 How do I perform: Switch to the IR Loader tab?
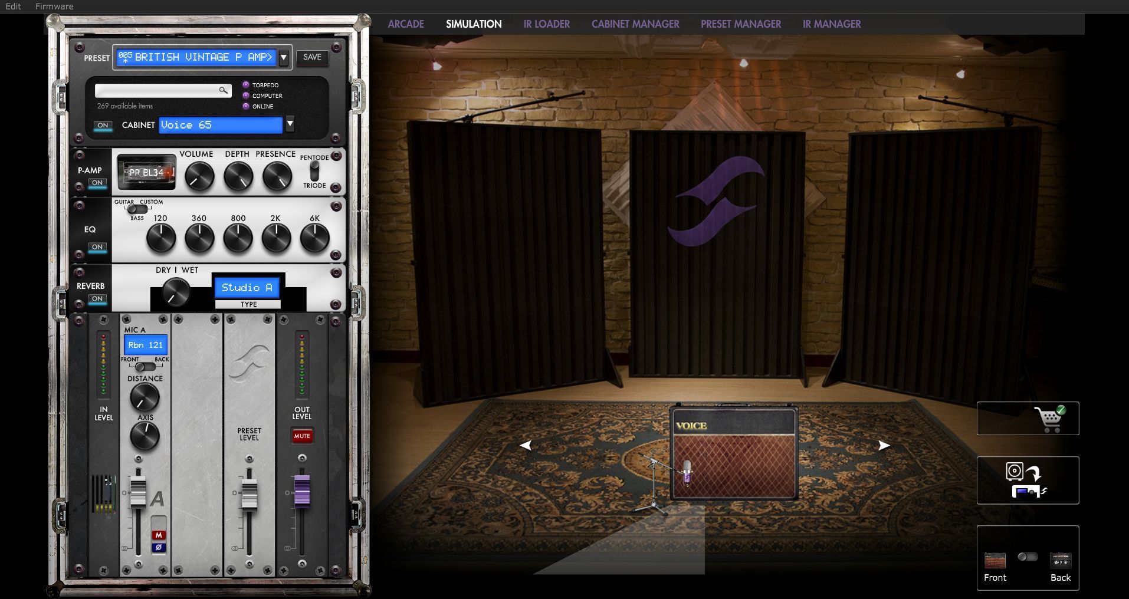pos(546,24)
